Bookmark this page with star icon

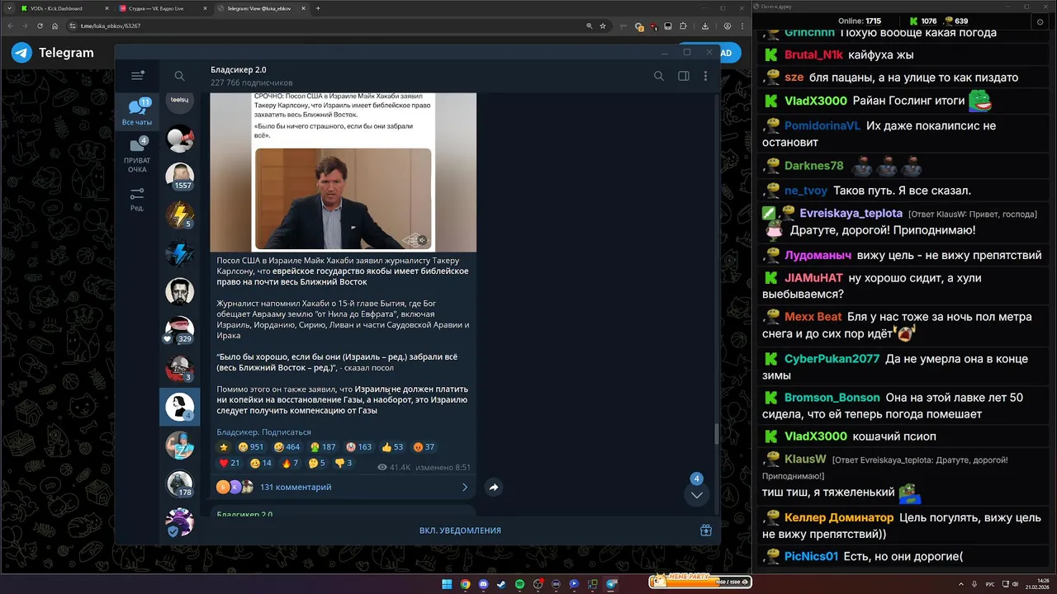click(x=603, y=26)
